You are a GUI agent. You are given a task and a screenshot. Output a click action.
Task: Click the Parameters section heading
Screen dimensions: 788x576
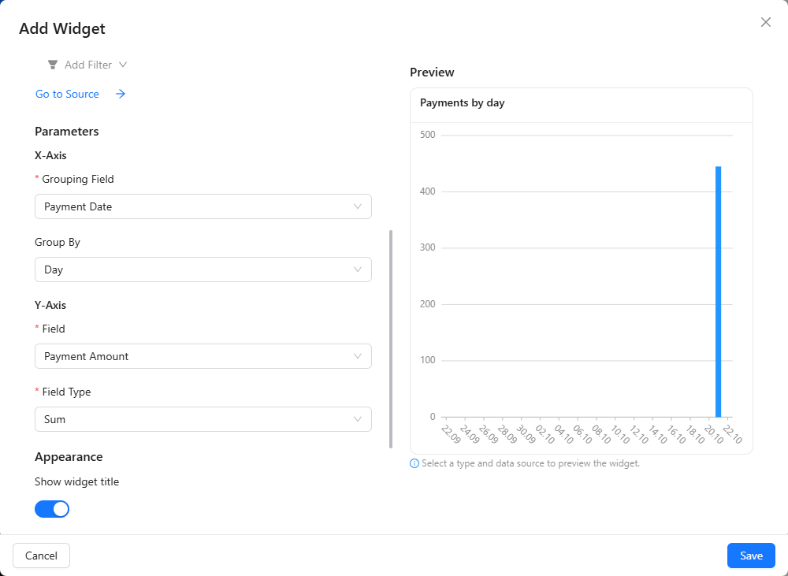(x=67, y=132)
